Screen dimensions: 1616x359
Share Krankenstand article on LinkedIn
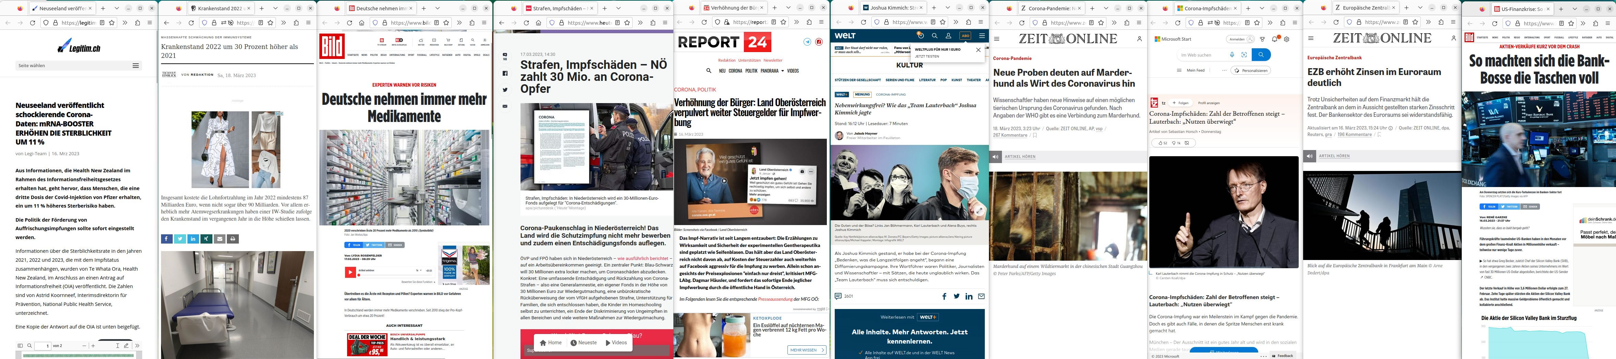193,238
